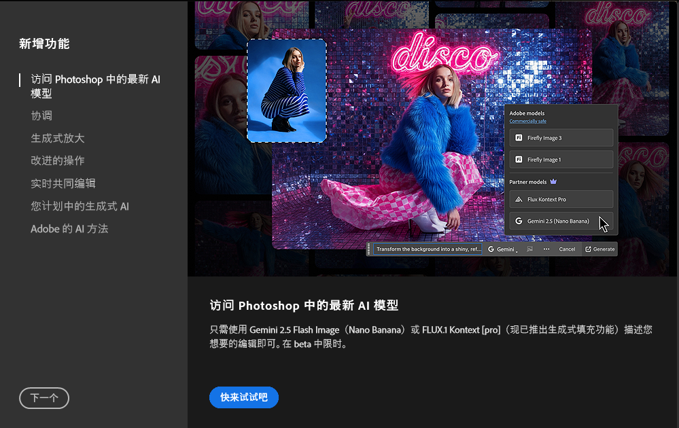
Task: Click the Firefly icon beside Firefly Image 3
Action: pyautogui.click(x=519, y=138)
